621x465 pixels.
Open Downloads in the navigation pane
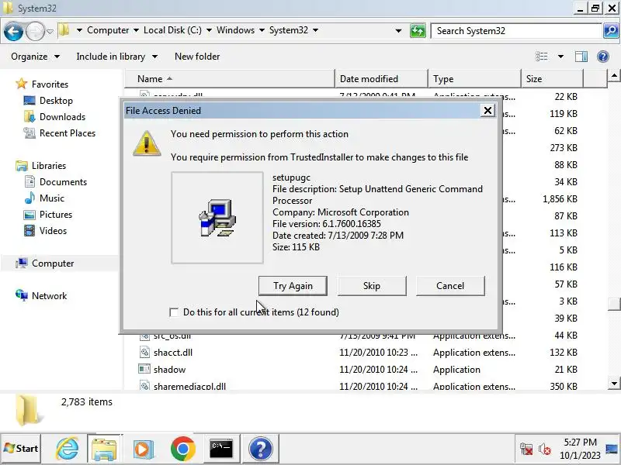54,117
